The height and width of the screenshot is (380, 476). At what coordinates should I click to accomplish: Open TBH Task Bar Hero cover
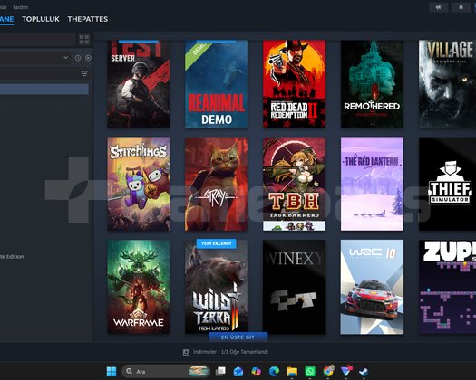(294, 184)
